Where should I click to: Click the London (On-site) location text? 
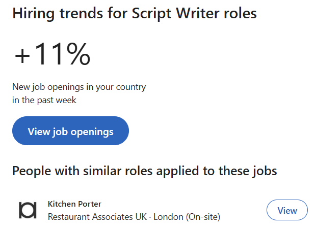pyautogui.click(x=187, y=217)
